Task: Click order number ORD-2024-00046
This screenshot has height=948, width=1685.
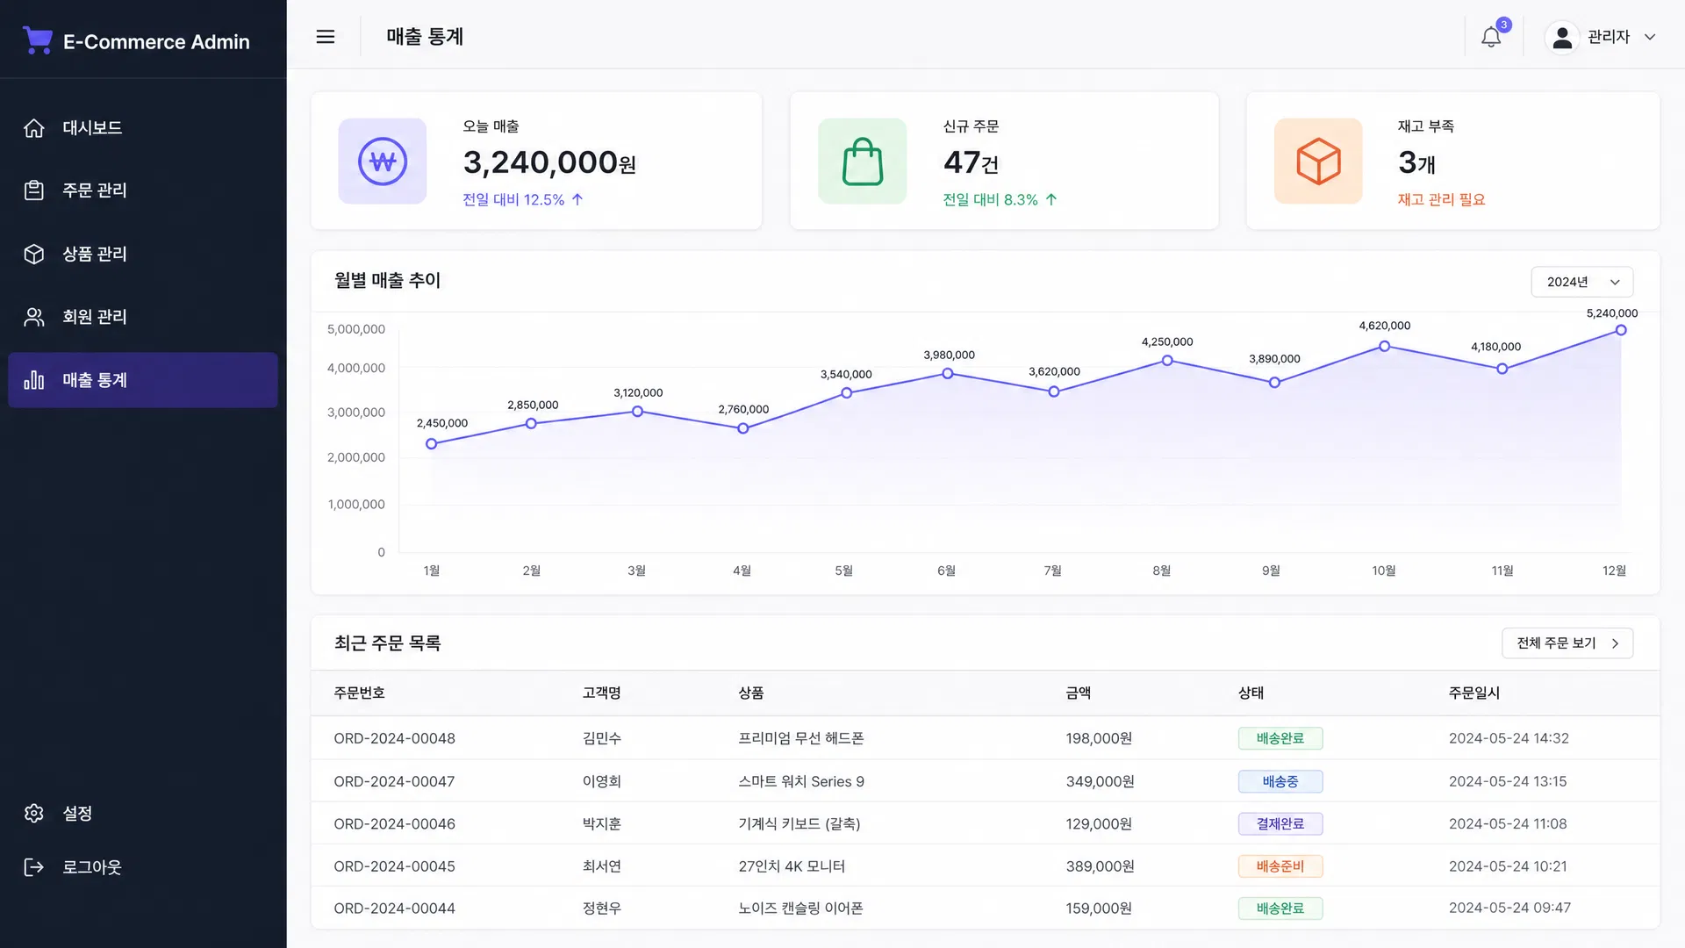Action: coord(394,824)
